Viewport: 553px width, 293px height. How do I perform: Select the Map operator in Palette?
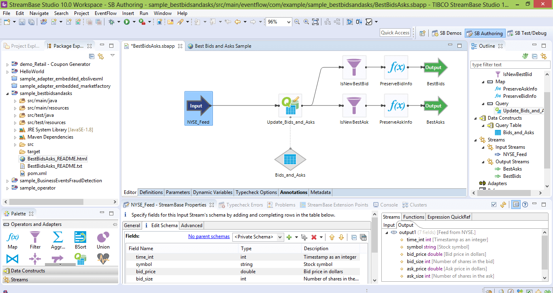click(13, 240)
